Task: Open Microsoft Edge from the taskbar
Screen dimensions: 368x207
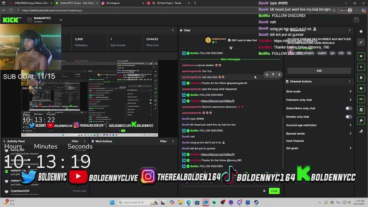Action: [189, 202]
